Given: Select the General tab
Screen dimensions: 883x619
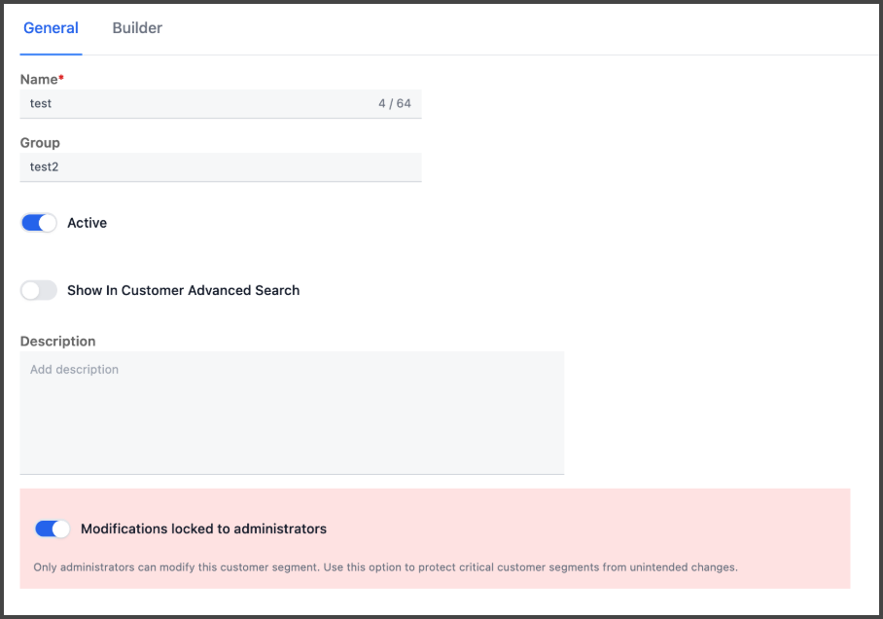Looking at the screenshot, I should (x=51, y=28).
